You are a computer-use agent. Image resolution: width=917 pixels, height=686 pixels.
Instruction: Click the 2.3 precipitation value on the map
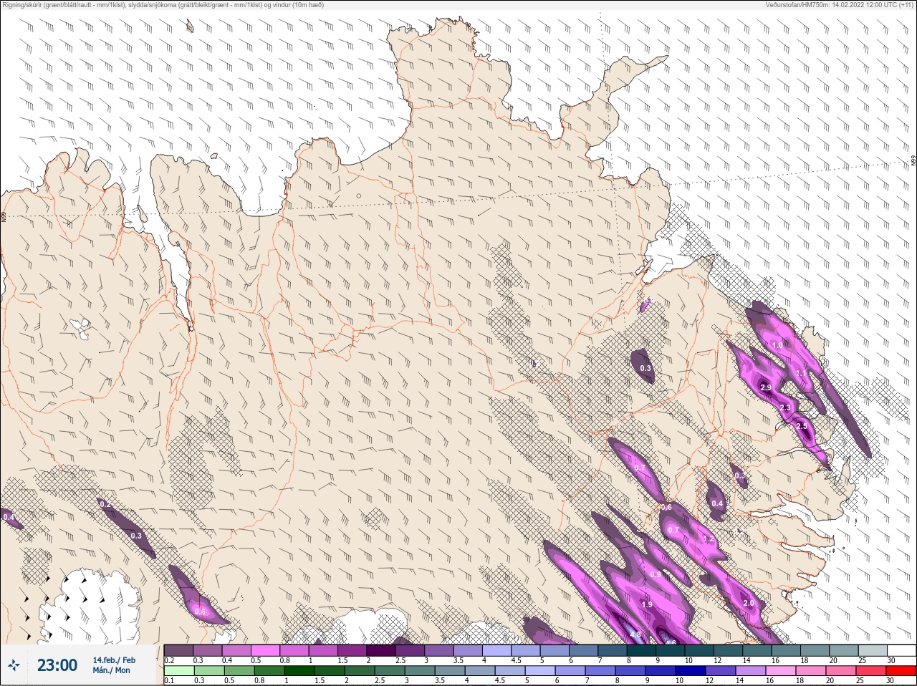[x=785, y=407]
